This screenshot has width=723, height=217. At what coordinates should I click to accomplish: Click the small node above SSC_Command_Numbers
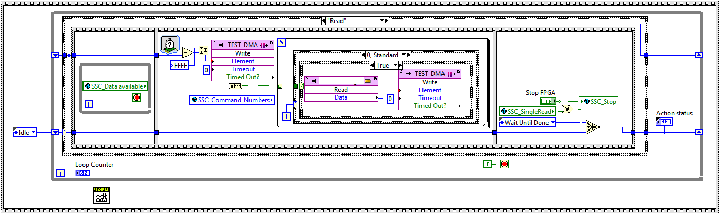235,85
